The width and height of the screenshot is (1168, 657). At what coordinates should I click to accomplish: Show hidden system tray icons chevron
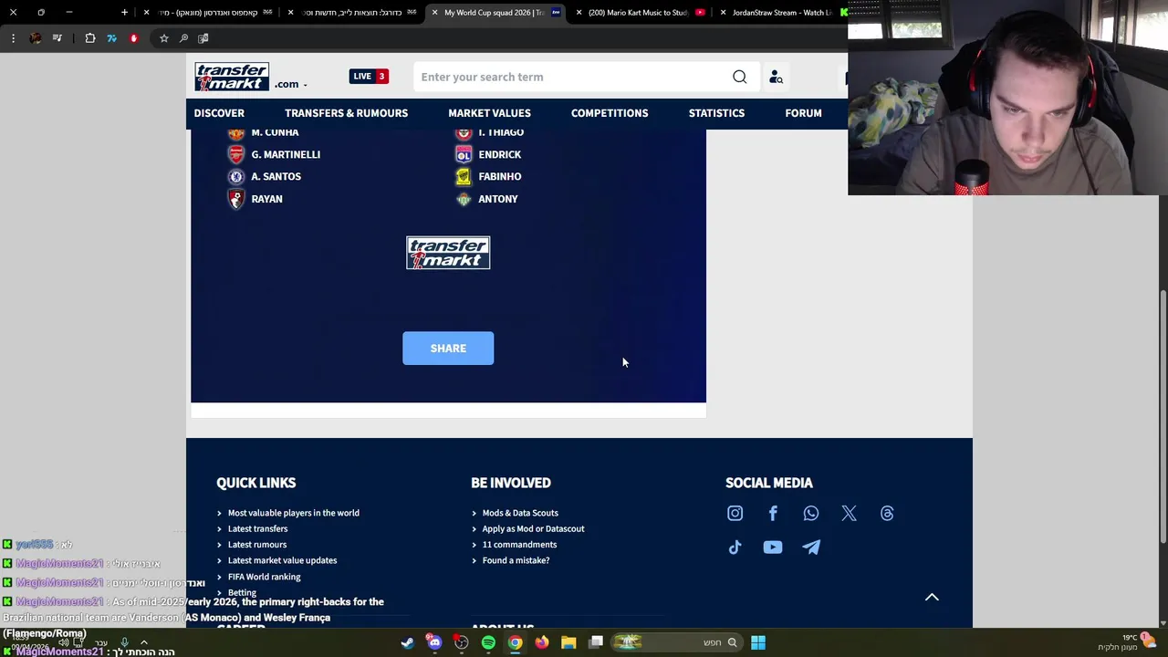[x=143, y=642]
